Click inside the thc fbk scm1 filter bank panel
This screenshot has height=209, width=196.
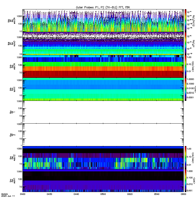pos(103,181)
